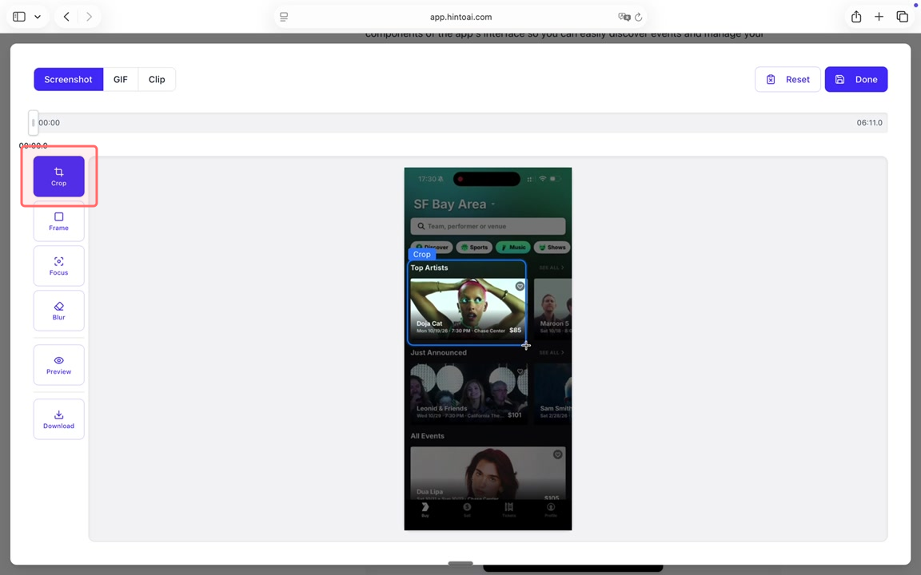
Task: Open a new browser tab
Action: 879,17
